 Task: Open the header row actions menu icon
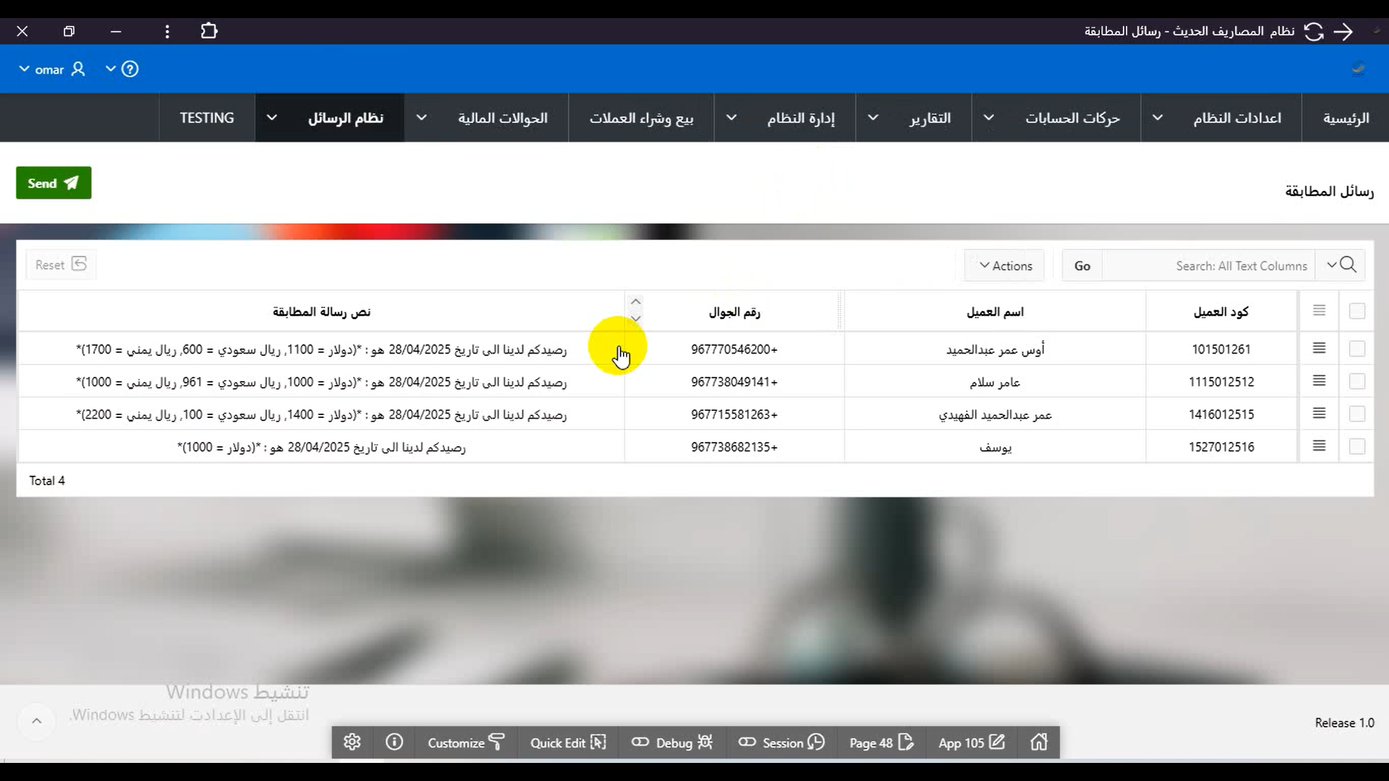pyautogui.click(x=1319, y=310)
